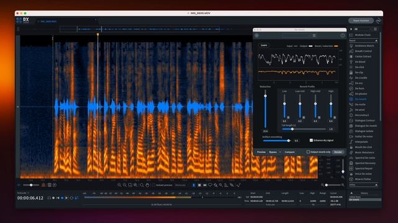
Task: Open the Ambience Match module
Action: point(362,46)
